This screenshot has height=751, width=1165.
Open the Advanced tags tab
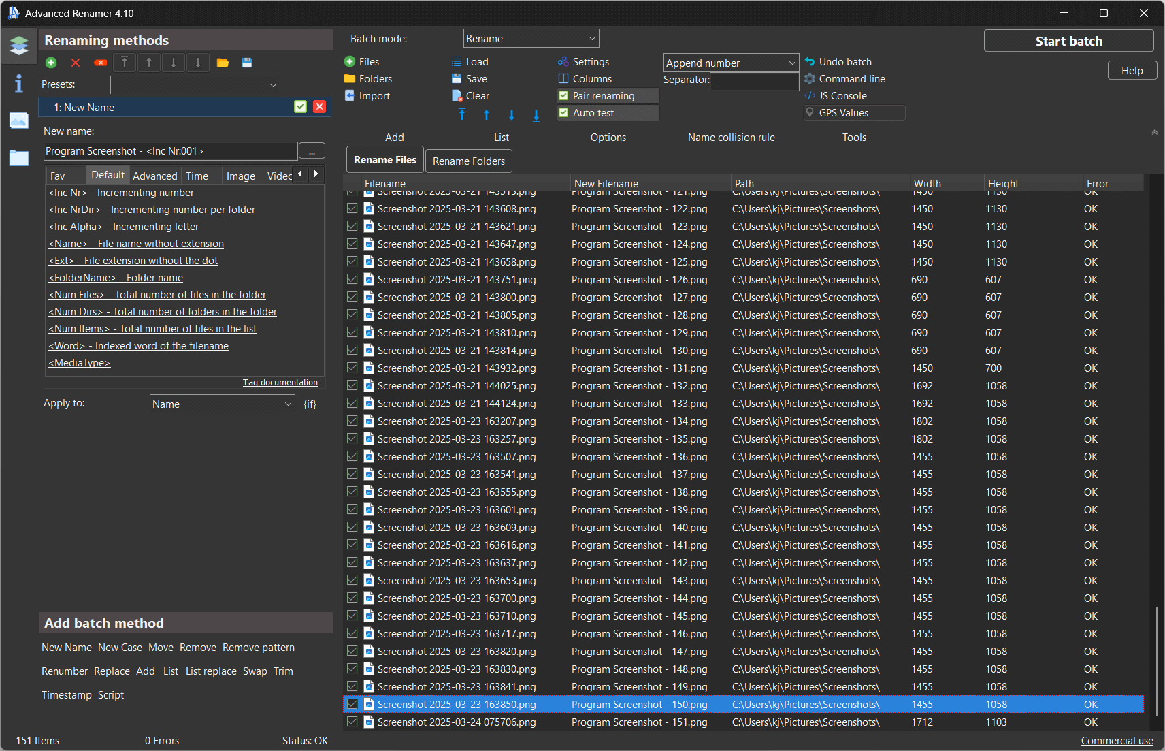(x=155, y=176)
